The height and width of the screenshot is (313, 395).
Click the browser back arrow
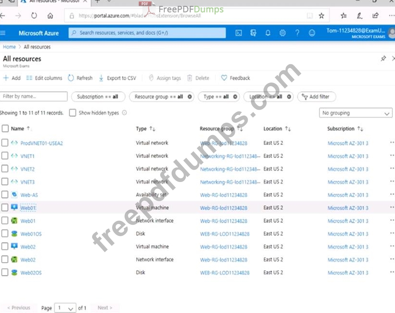tap(3, 15)
